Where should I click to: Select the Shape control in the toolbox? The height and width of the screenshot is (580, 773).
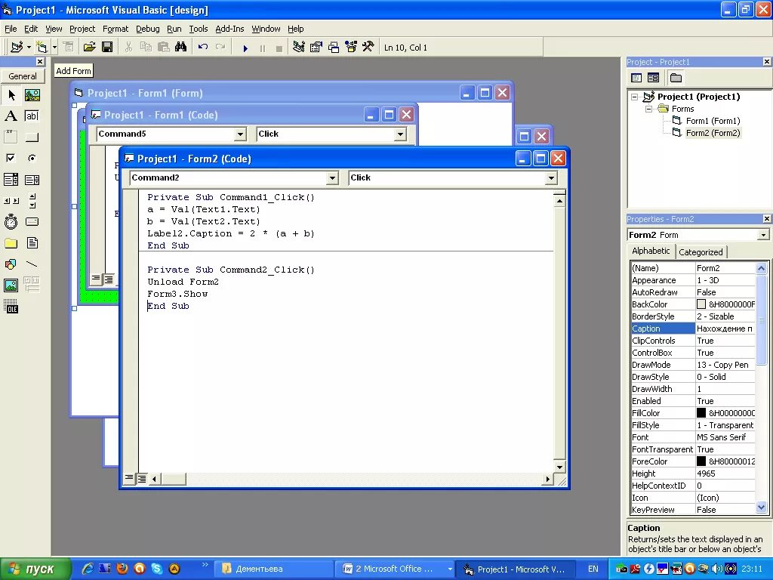[11, 264]
